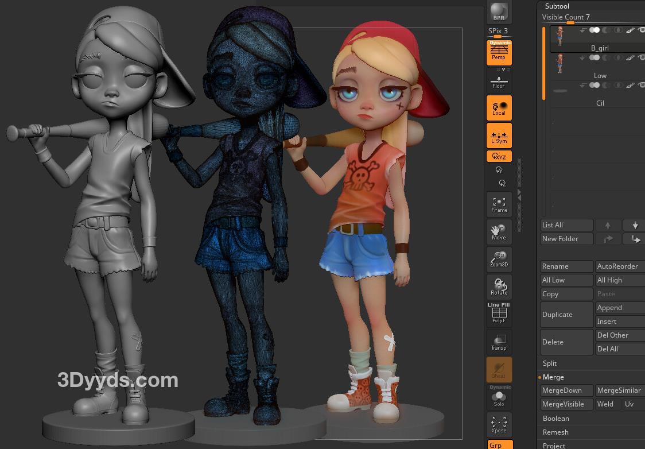Viewport: 645px width, 449px height.
Task: Toggle Persp perspective view
Action: click(499, 52)
